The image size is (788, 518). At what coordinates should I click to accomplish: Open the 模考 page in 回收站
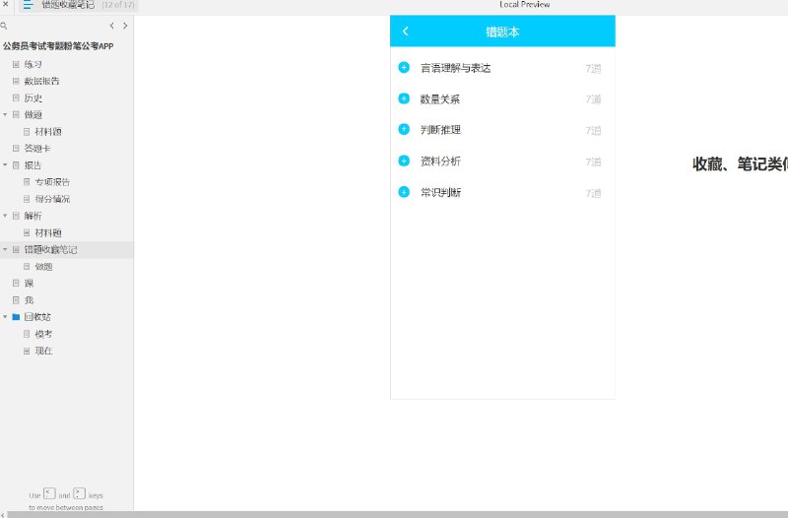pyautogui.click(x=43, y=334)
